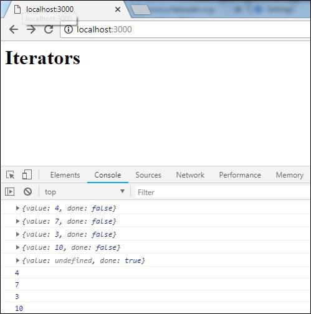Reload the localhost:3000 page
Viewport: 311px width, 314px height.
click(x=49, y=29)
